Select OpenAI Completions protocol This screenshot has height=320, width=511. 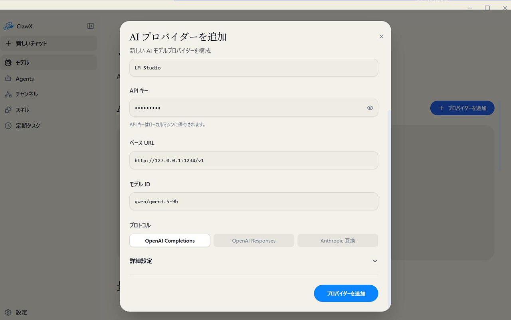(170, 241)
